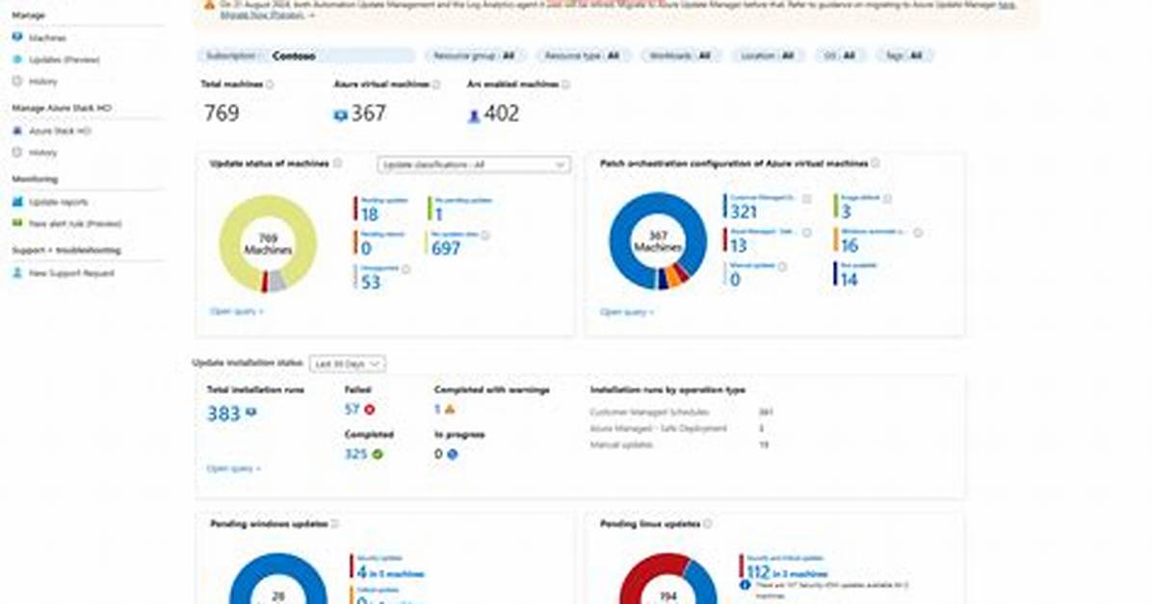The image size is (1152, 604).
Task: Click the warning icon in the top banner
Action: pyautogui.click(x=209, y=5)
